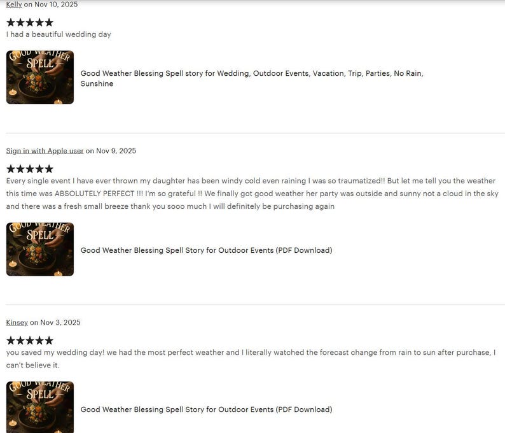Click the date 'Nov 10, 2025'
Viewport: 505px width, 433px height.
(56, 4)
